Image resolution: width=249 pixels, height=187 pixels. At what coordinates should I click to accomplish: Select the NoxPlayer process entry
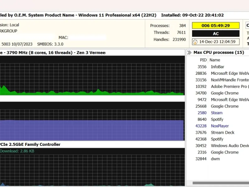(220, 126)
